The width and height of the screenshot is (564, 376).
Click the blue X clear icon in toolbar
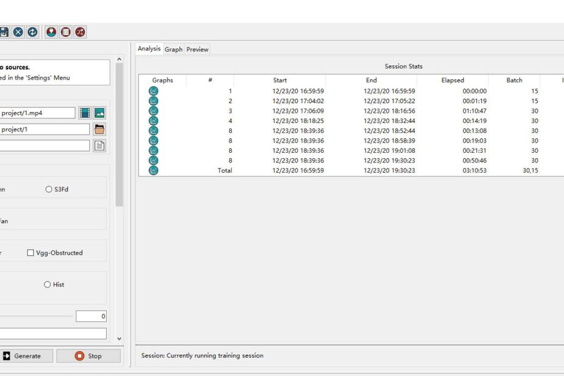[x=19, y=32]
